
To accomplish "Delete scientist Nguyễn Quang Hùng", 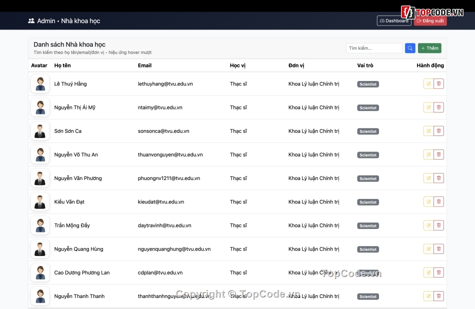I will point(438,249).
